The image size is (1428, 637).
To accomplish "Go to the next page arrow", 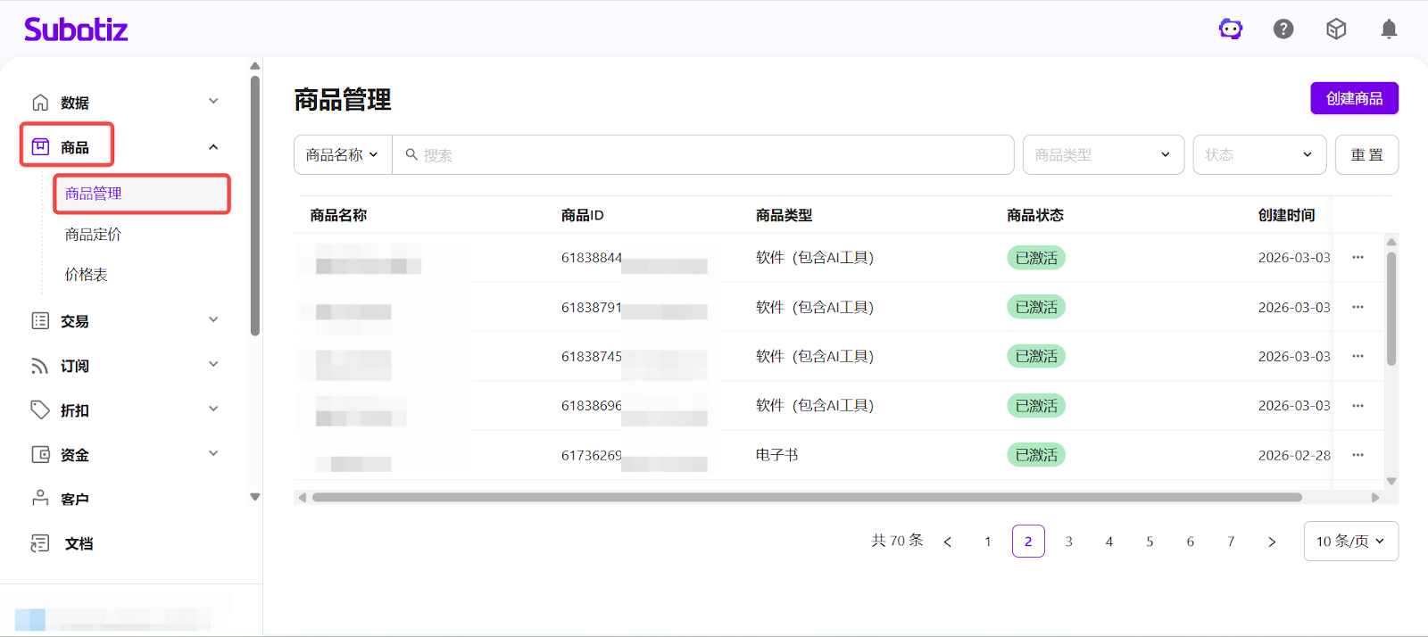I will point(1272,542).
